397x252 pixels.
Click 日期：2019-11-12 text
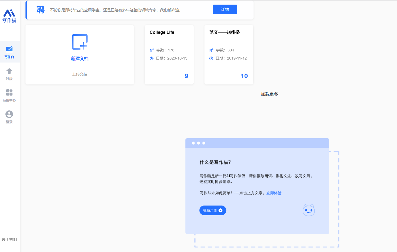(x=231, y=58)
